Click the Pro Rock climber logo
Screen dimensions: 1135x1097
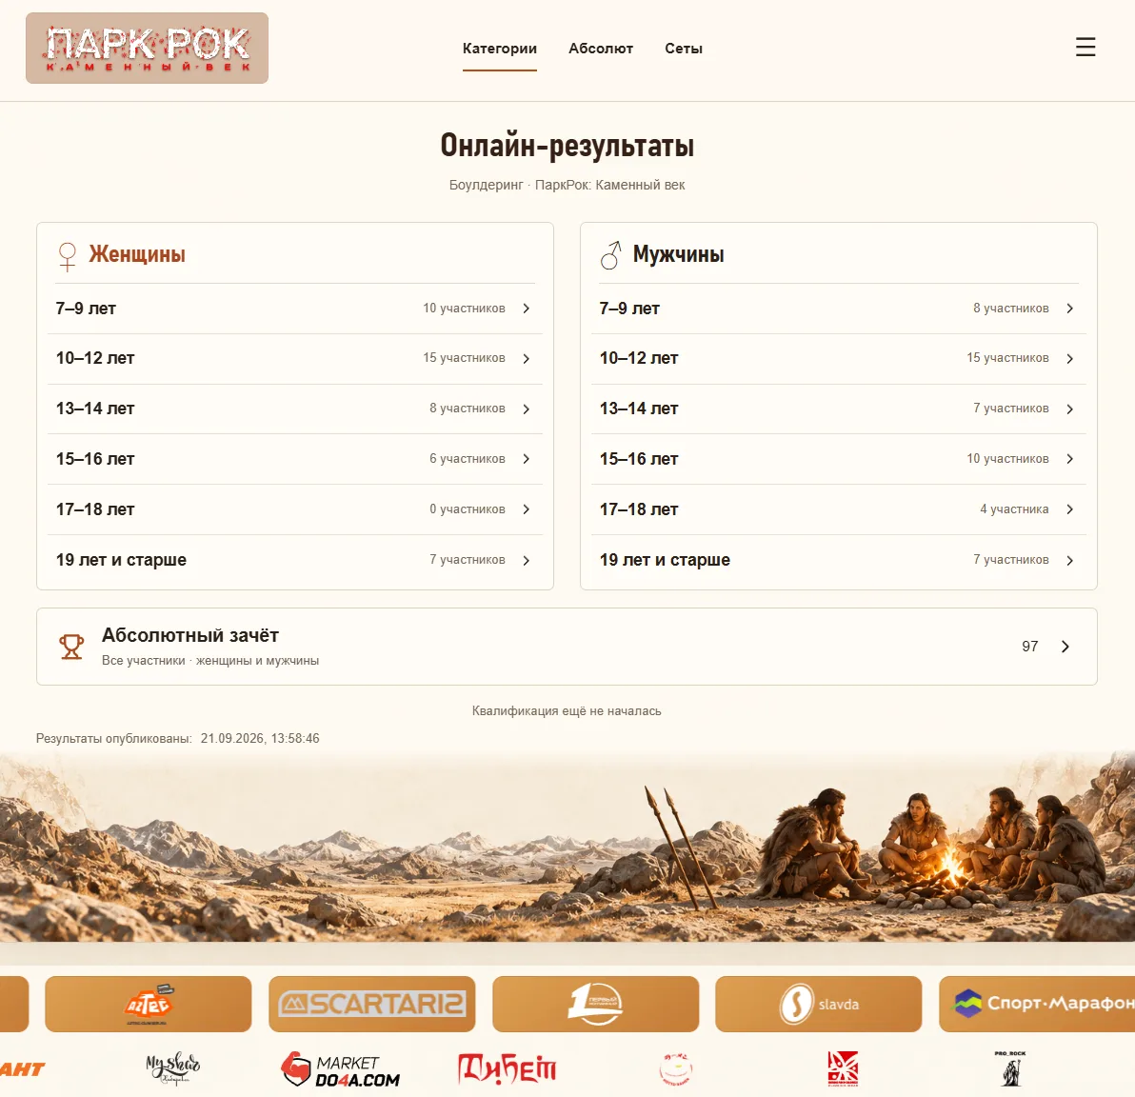click(1010, 1068)
